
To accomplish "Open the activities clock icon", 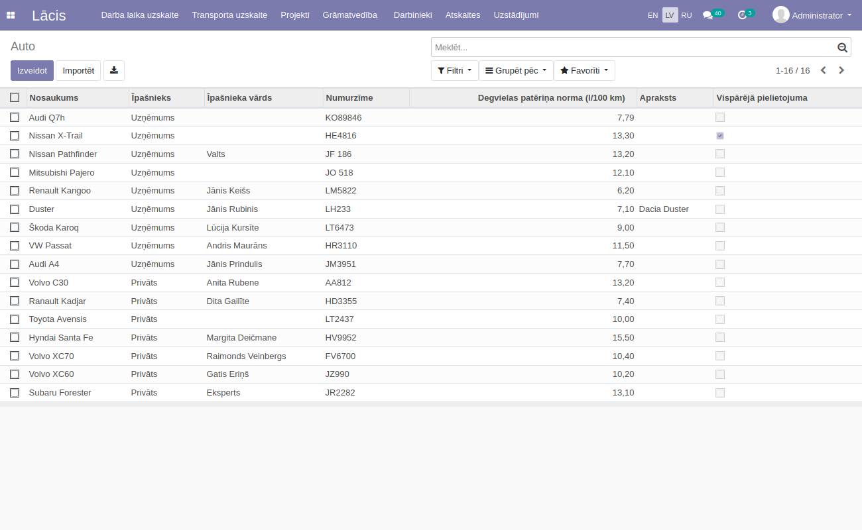I will coord(742,15).
